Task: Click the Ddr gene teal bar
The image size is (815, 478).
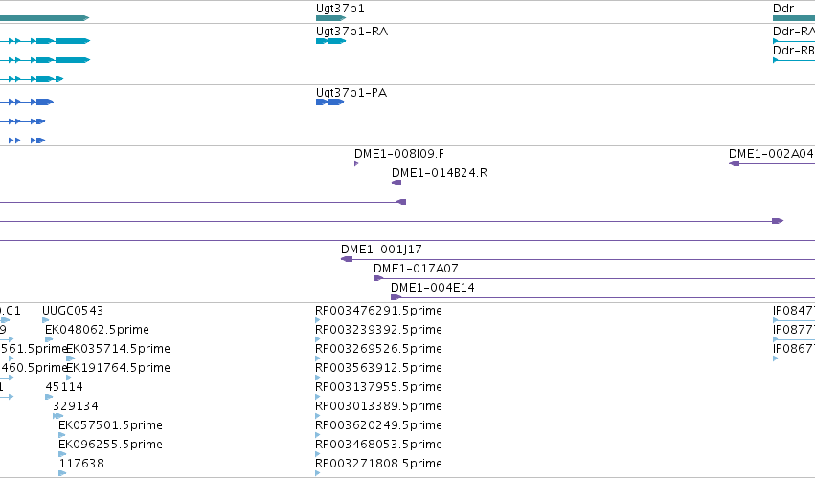Action: click(x=793, y=18)
